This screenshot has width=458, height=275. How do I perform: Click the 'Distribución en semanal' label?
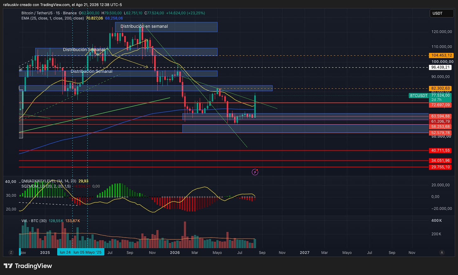[144, 26]
